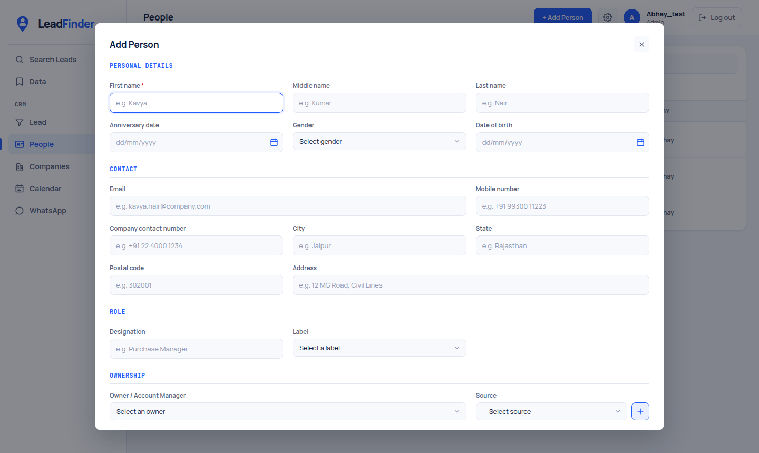Viewport: 759px width, 453px height.
Task: Click the Companies building icon
Action: coord(20,166)
